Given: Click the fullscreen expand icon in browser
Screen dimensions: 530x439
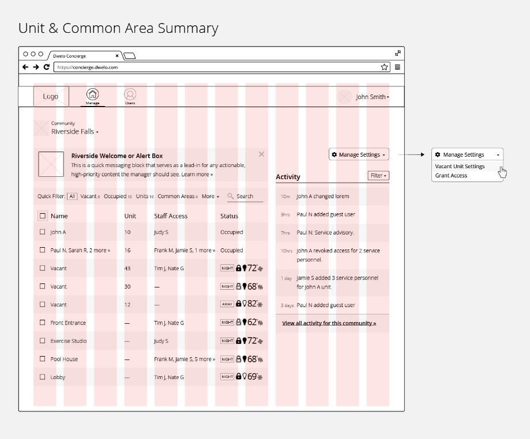Looking at the screenshot, I should point(398,53).
